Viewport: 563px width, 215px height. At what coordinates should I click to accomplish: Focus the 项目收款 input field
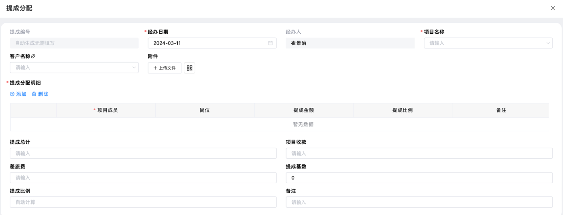click(x=419, y=153)
